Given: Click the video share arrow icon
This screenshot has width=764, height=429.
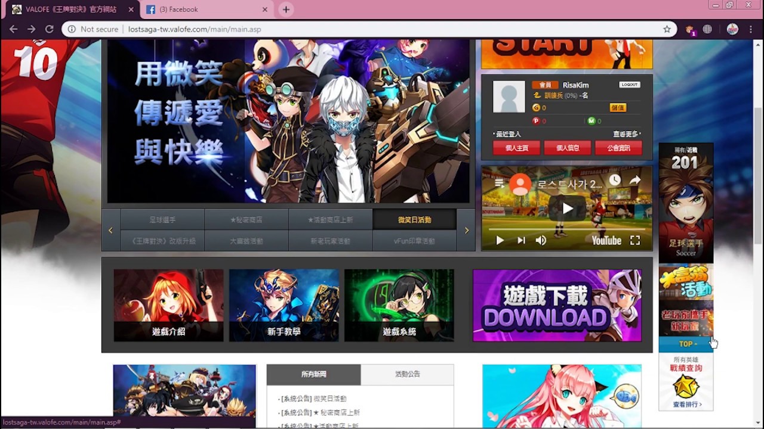Looking at the screenshot, I should point(635,180).
